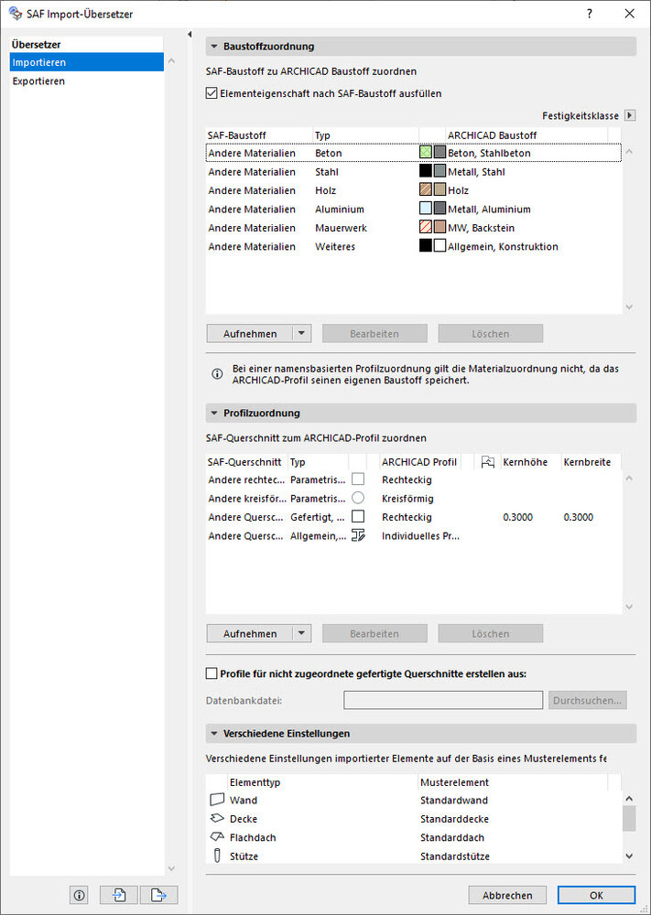Image resolution: width=651 pixels, height=915 pixels.
Task: Click the hatched swatch for Holz
Action: click(426, 190)
